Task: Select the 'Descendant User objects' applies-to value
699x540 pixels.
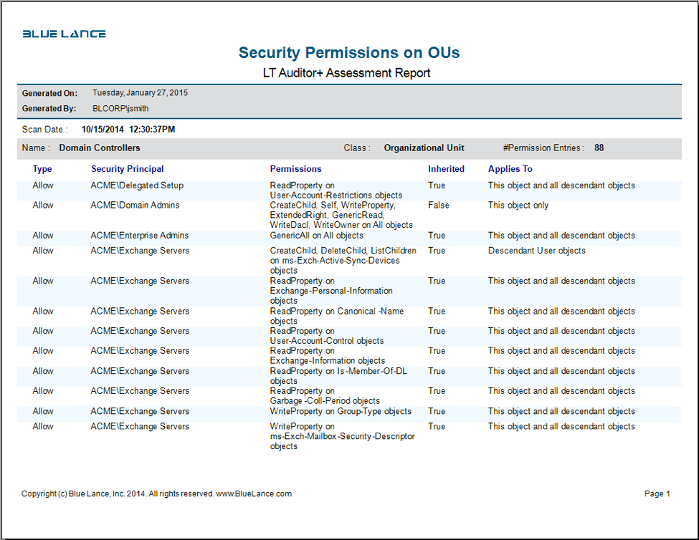Action: [x=537, y=251]
